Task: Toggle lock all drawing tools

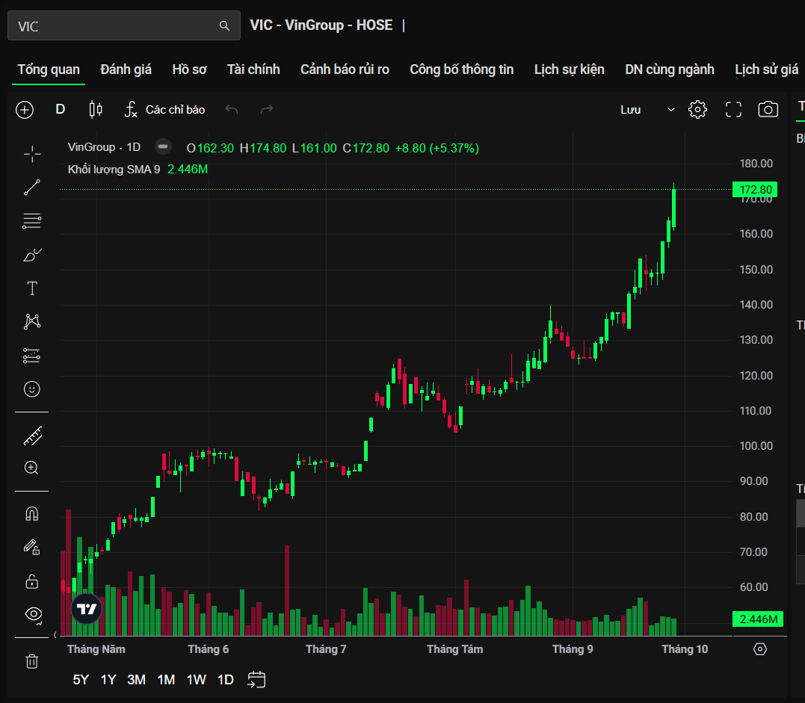Action: tap(32, 582)
